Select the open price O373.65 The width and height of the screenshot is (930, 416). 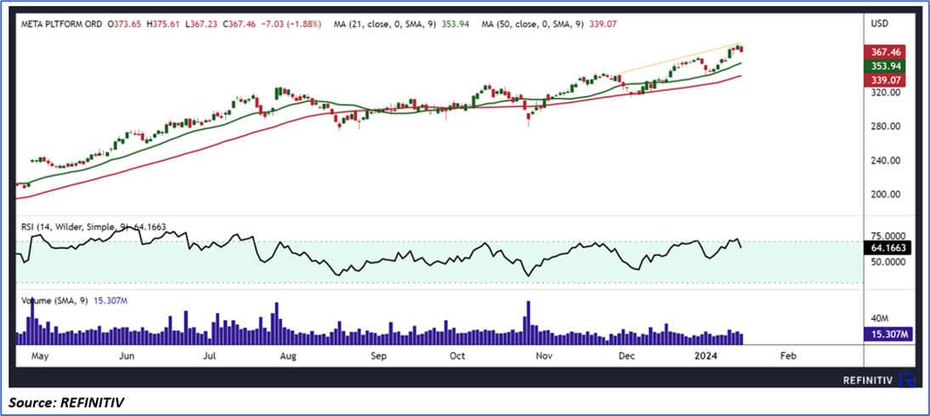126,25
